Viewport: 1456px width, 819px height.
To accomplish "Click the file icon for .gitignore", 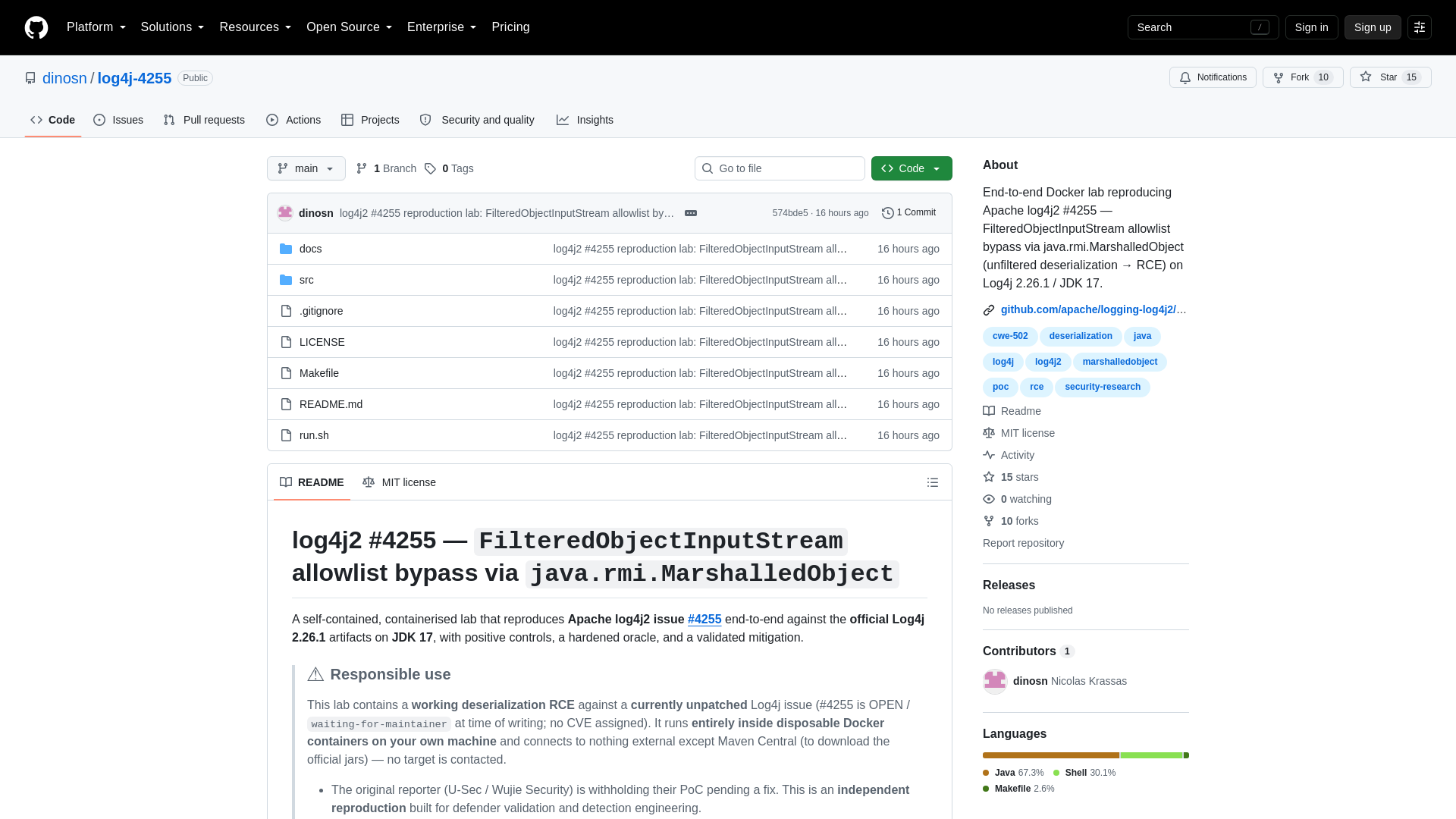I will (286, 311).
